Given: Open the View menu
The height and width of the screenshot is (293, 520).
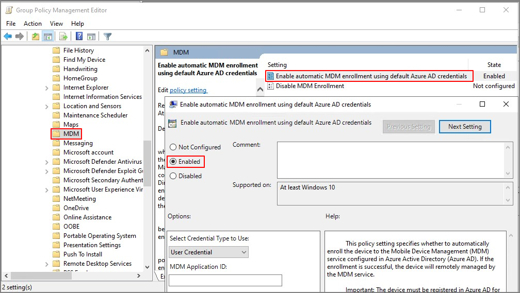Looking at the screenshot, I should [56, 24].
